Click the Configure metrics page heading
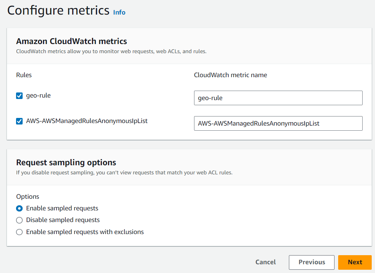 coord(58,11)
